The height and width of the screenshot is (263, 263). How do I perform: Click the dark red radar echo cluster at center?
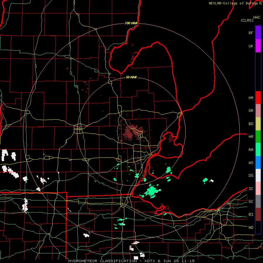132,132
